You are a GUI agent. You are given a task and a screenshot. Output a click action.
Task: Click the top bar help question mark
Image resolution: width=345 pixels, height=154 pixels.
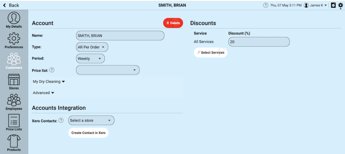(x=266, y=5)
